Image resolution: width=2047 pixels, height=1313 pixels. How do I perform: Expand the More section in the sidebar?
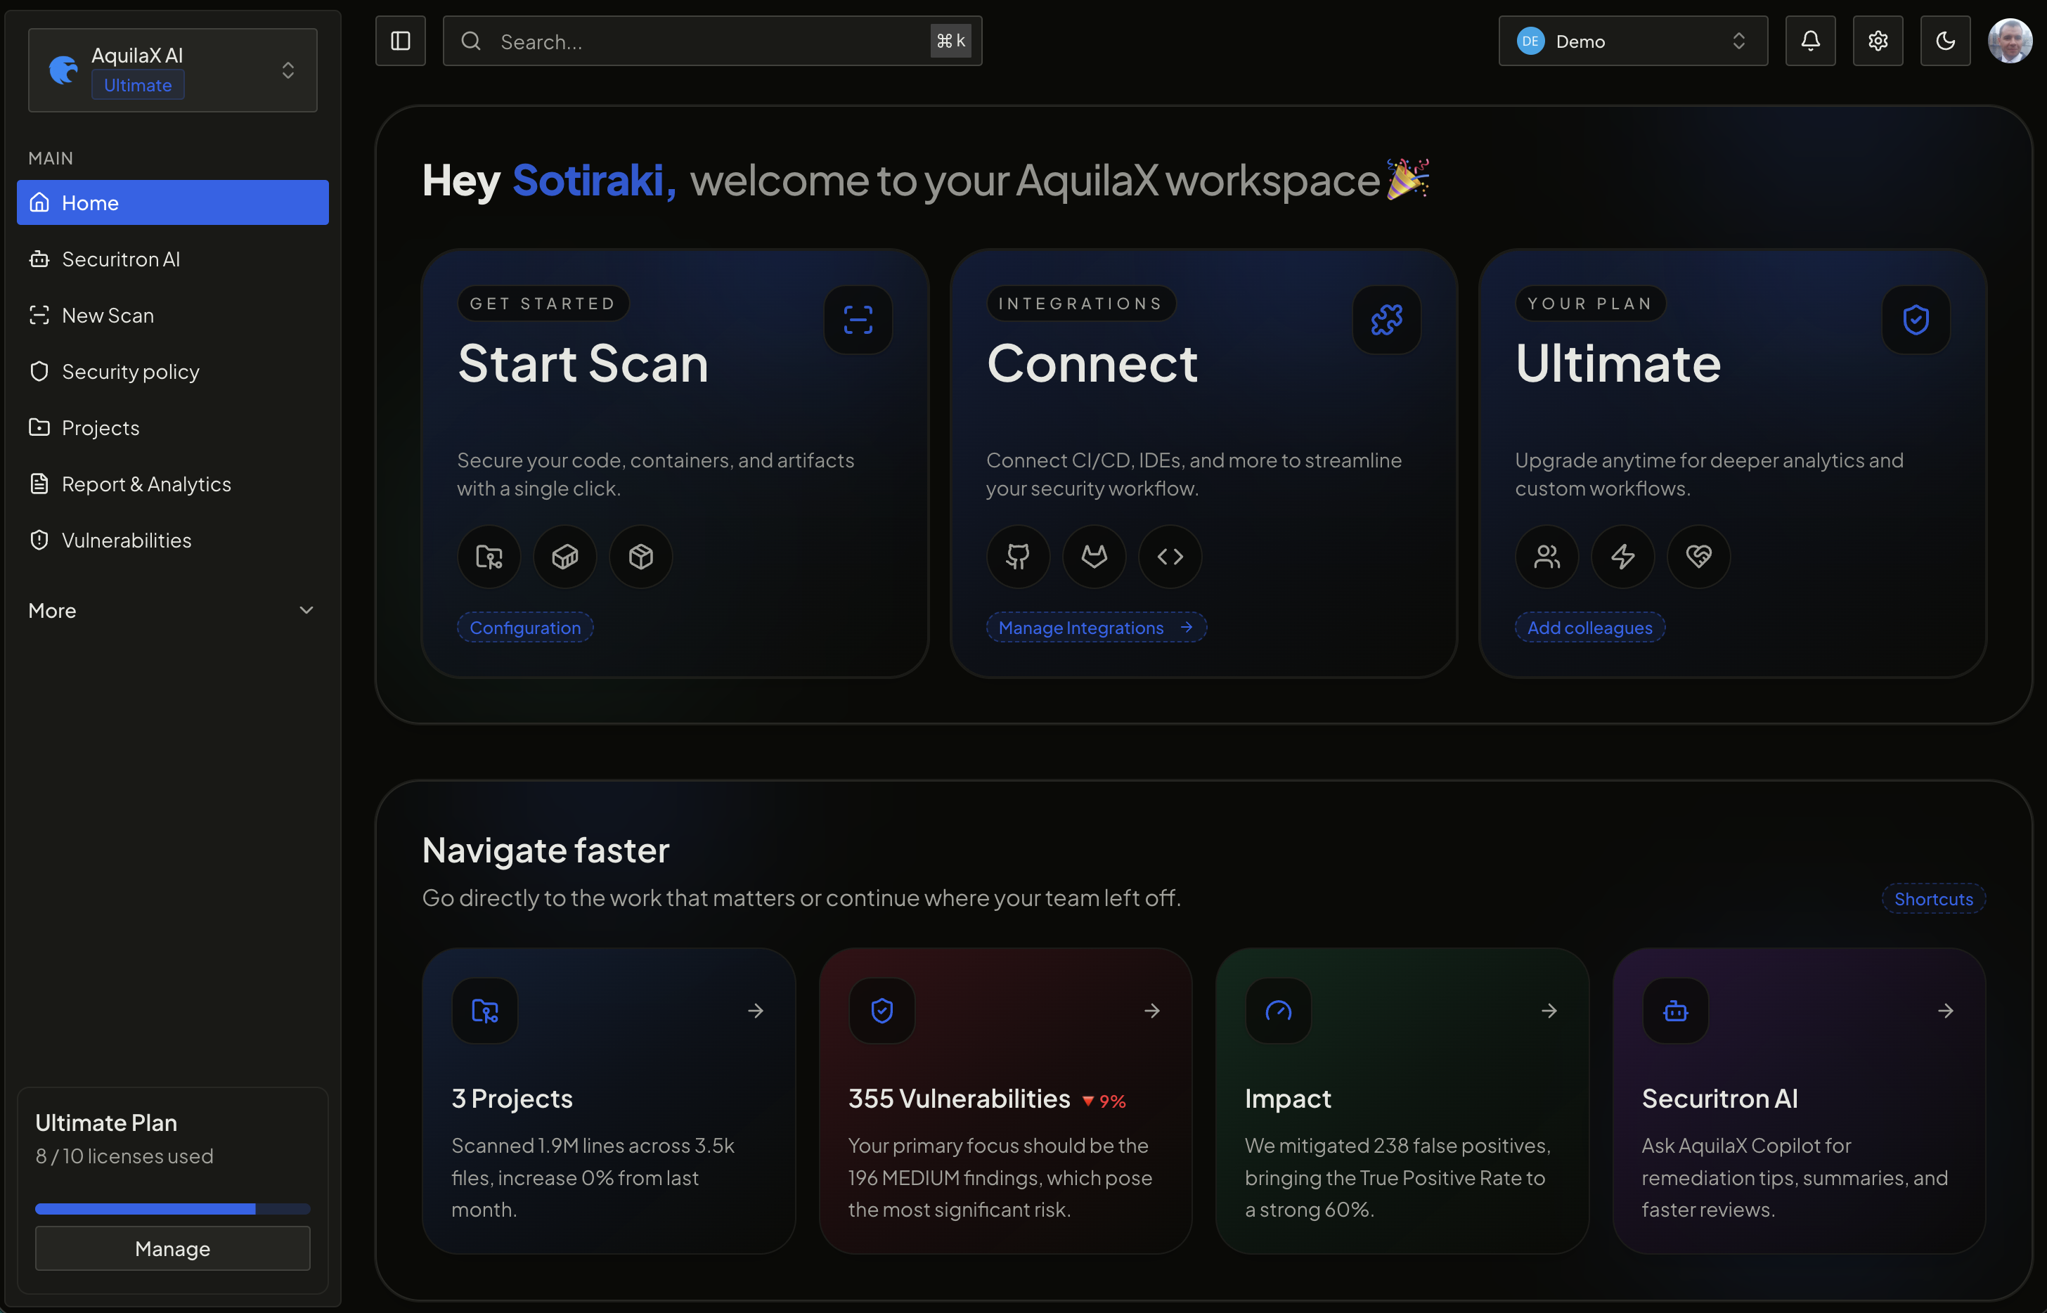[x=171, y=609]
